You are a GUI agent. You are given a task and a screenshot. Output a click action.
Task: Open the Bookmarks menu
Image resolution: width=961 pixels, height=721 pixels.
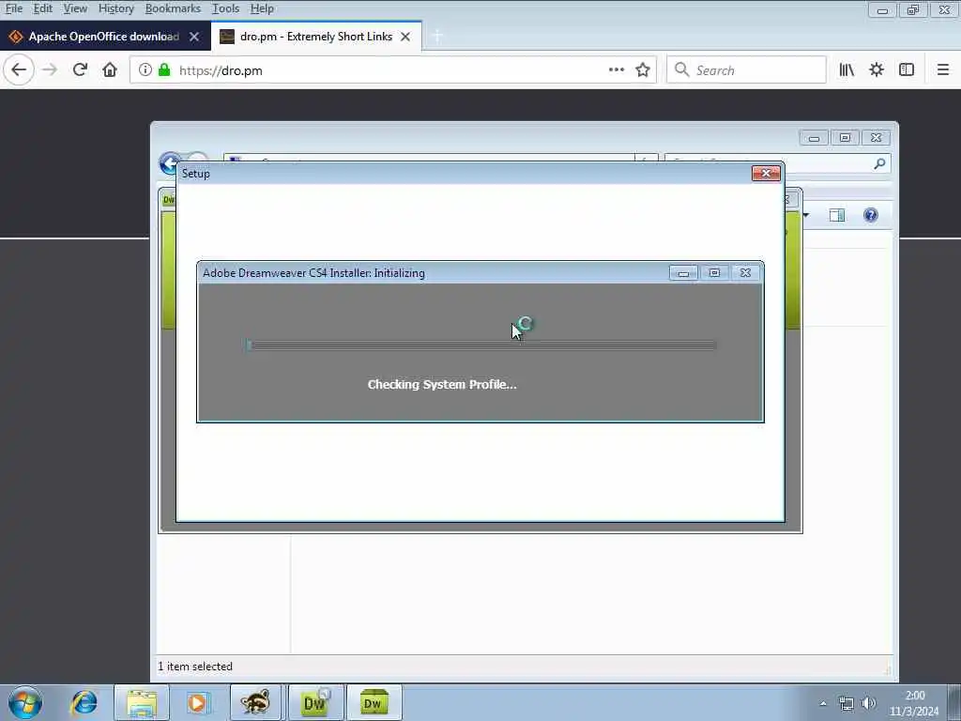click(173, 8)
